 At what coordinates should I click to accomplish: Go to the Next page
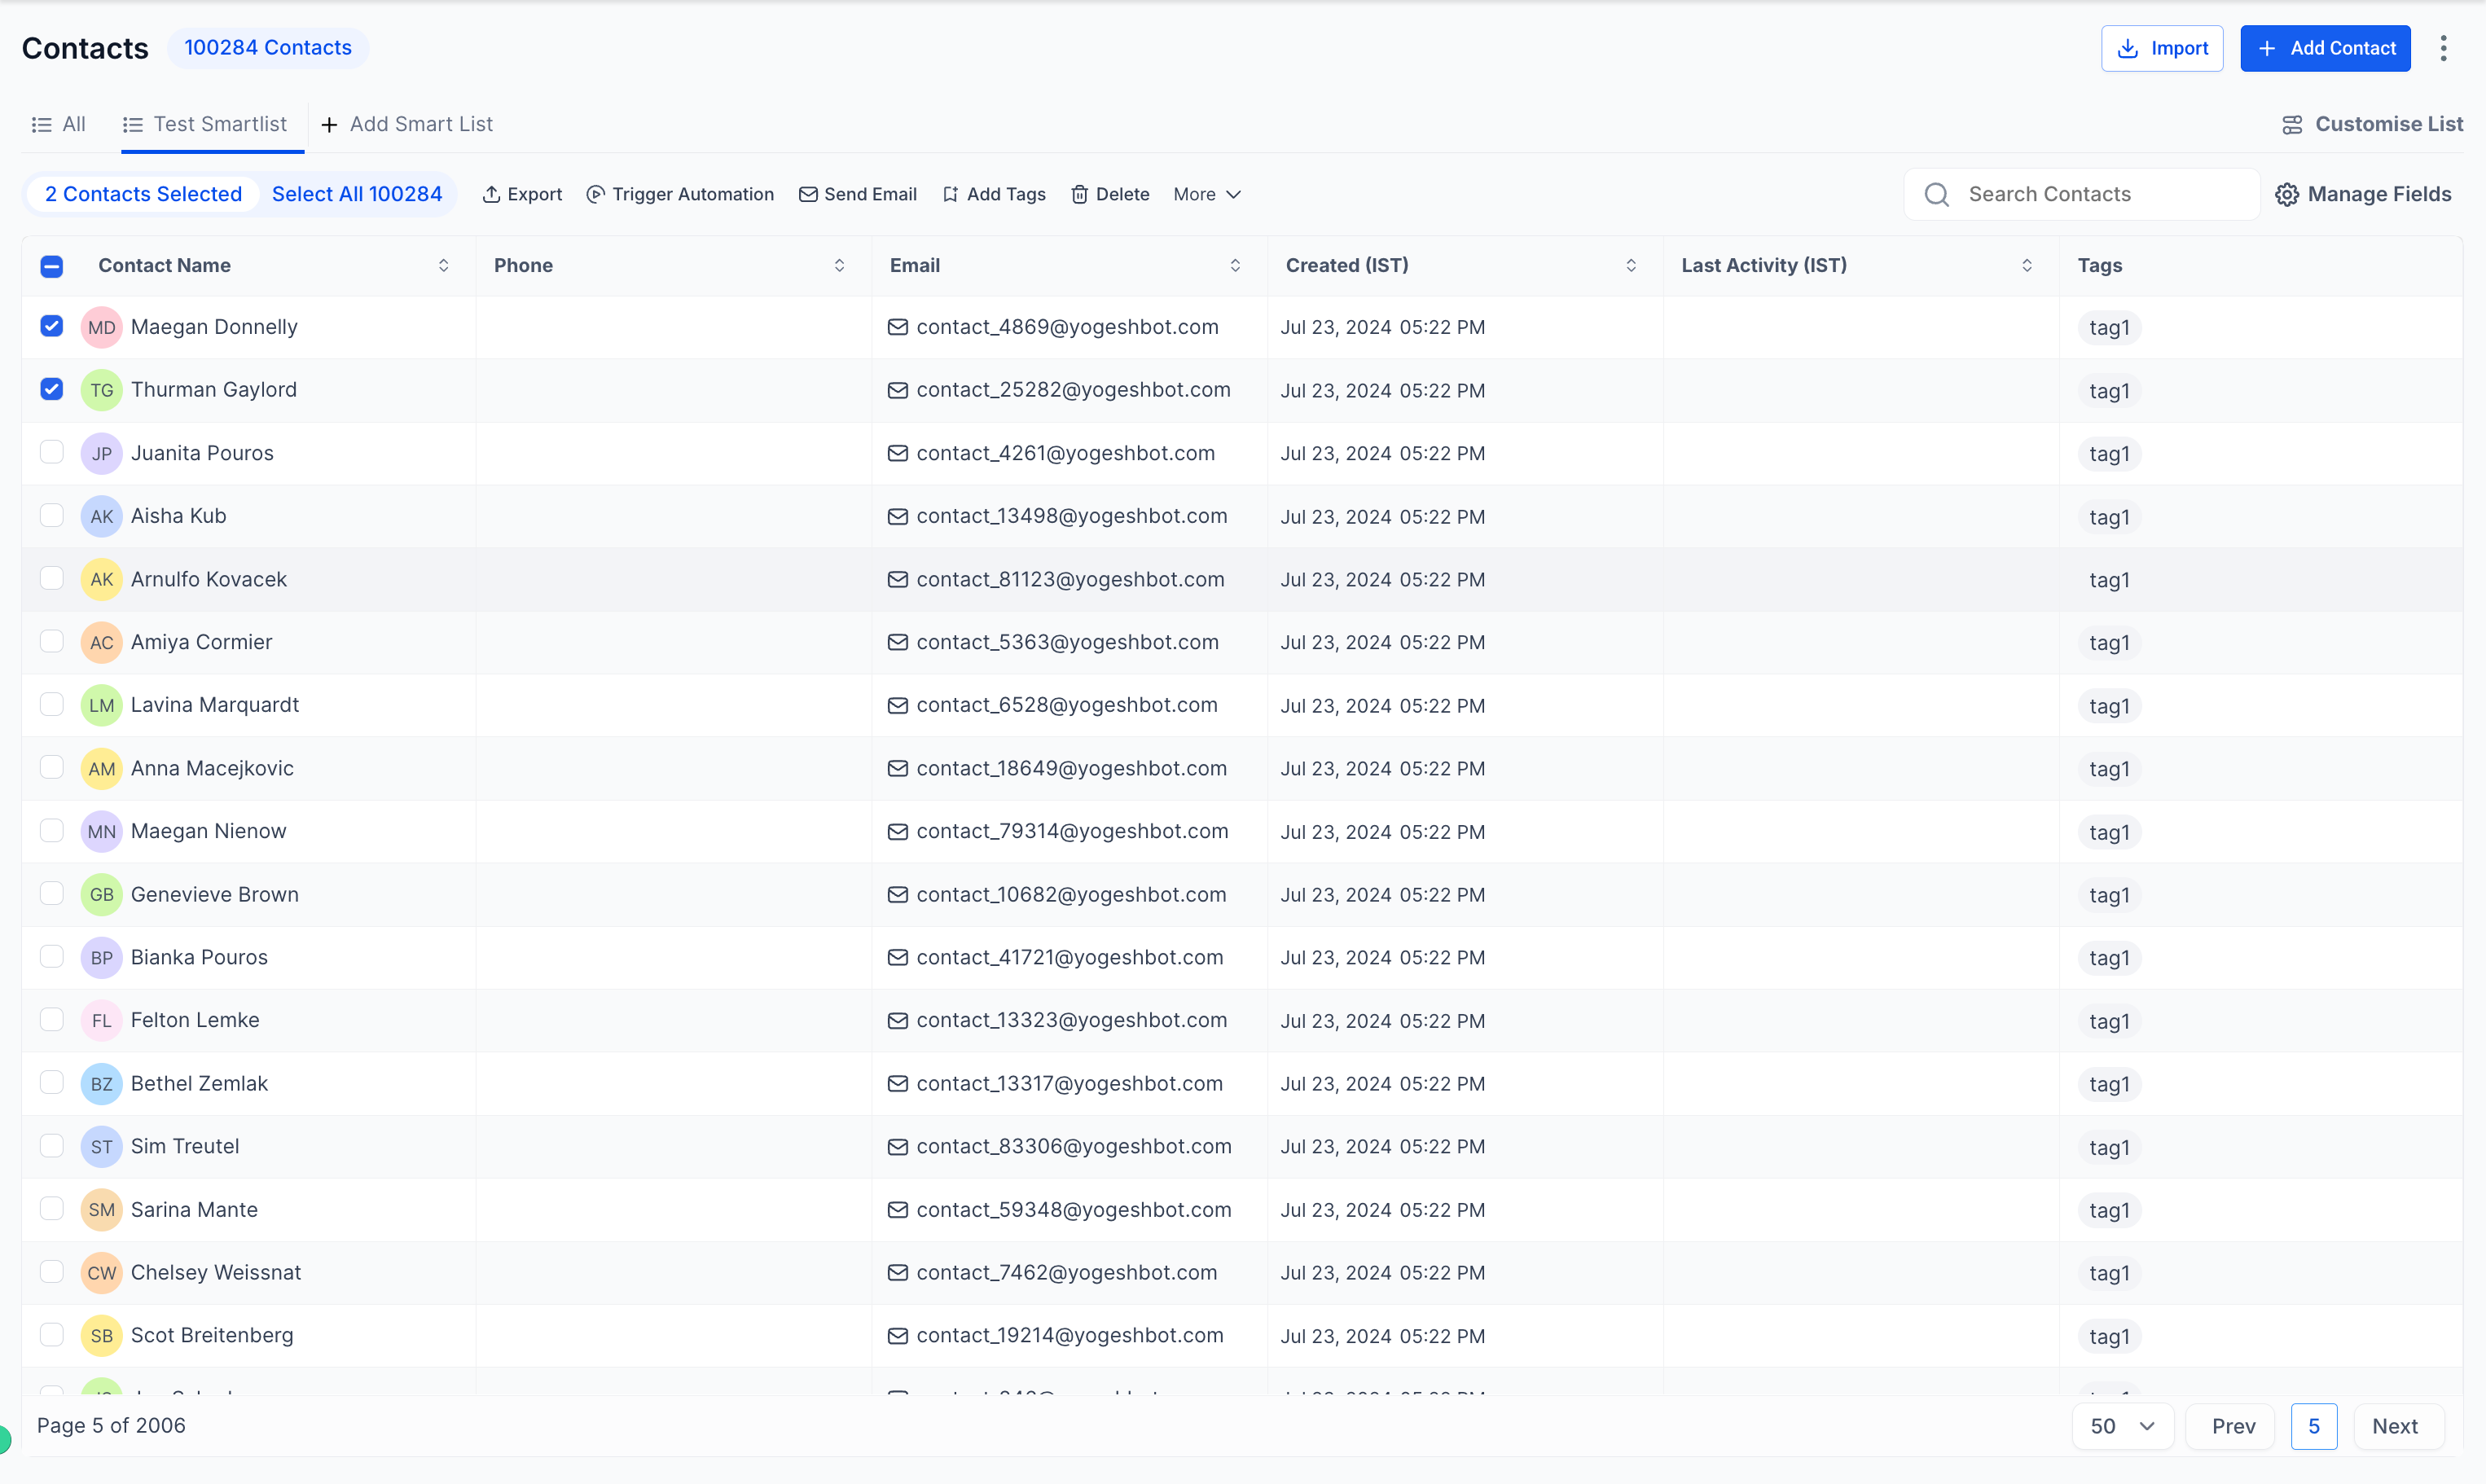pyautogui.click(x=2395, y=1426)
